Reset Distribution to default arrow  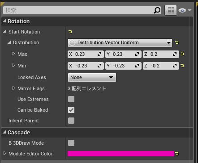[x=177, y=42]
